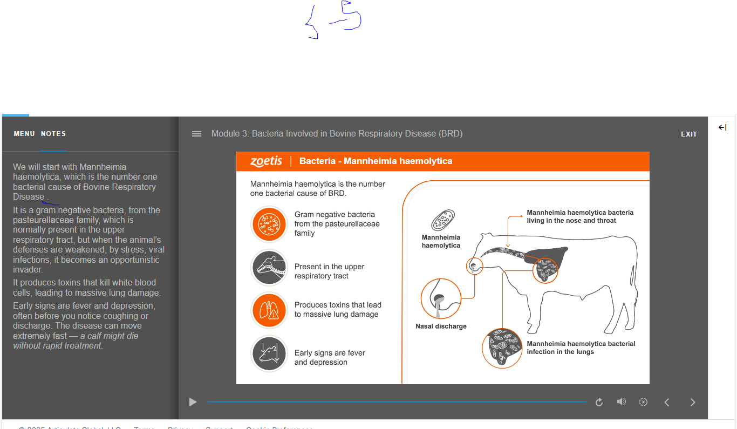The image size is (737, 429).
Task: Click the lungs toxin warning icon
Action: [x=269, y=310]
